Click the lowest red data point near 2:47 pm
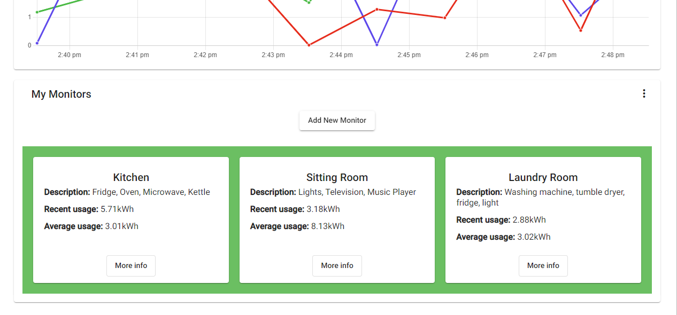This screenshot has width=677, height=315. tap(581, 30)
